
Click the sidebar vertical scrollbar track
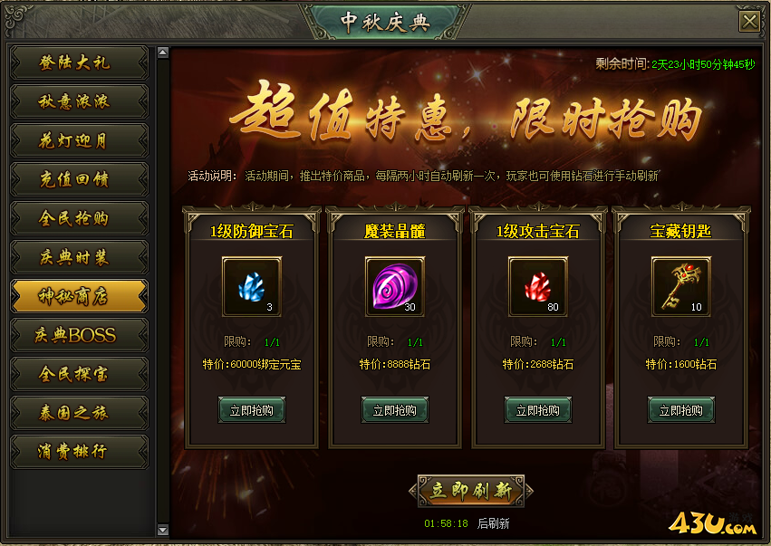tap(163, 291)
